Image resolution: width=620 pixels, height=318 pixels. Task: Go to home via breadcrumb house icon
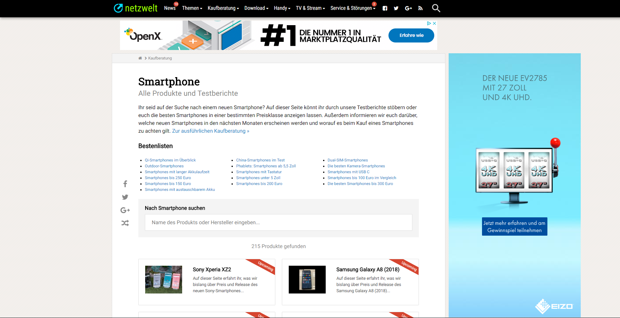(x=140, y=58)
